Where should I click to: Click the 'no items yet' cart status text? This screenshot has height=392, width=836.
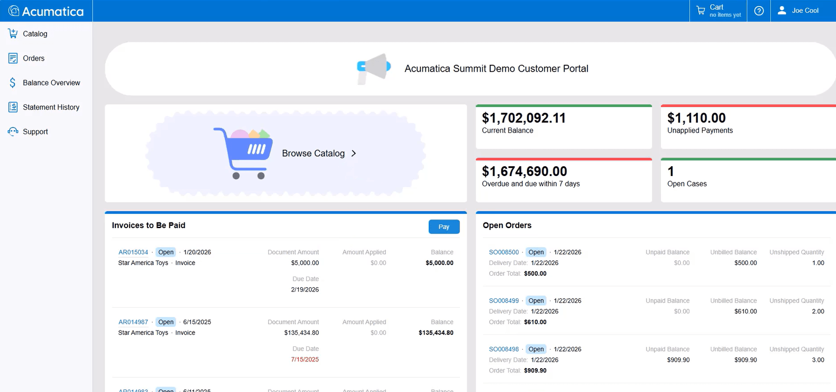(725, 15)
